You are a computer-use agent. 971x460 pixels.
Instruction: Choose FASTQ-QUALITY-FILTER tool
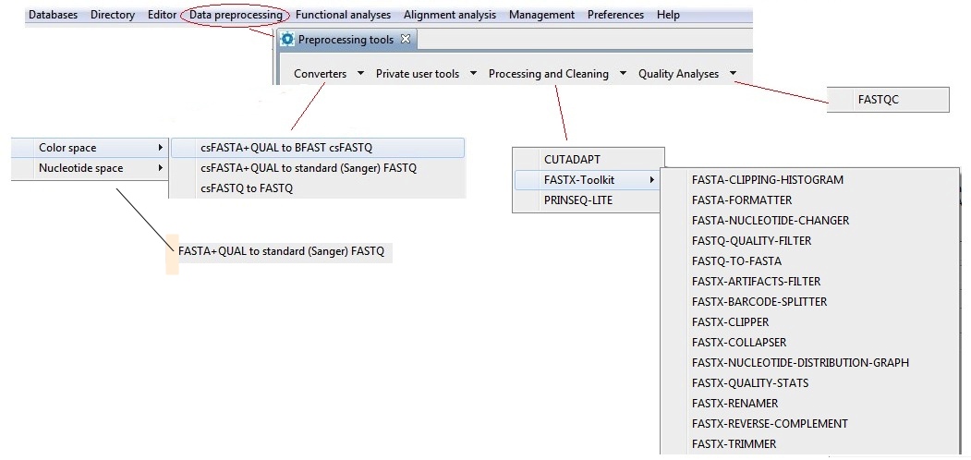tap(753, 241)
